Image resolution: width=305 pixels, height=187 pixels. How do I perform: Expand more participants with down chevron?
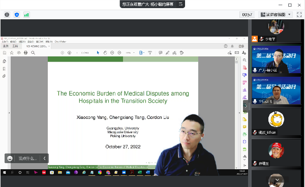click(x=277, y=180)
